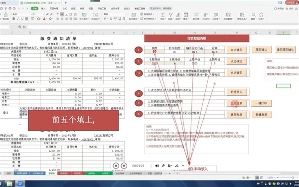Switch to the first green sheet tab
Screen dimensions: 299x187
tap(92, 173)
